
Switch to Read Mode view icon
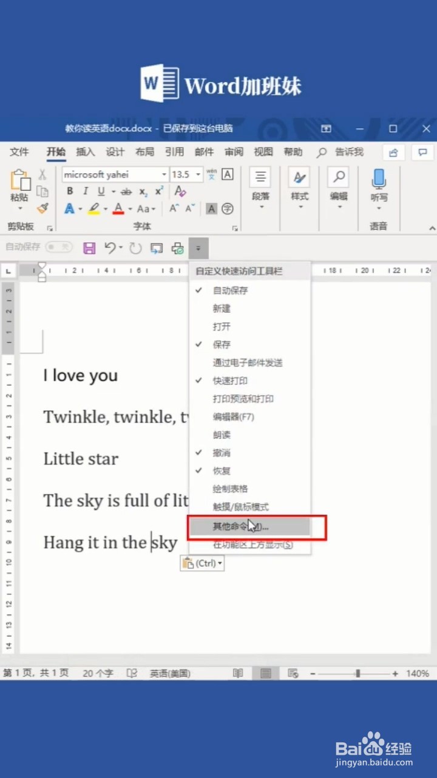click(x=239, y=673)
